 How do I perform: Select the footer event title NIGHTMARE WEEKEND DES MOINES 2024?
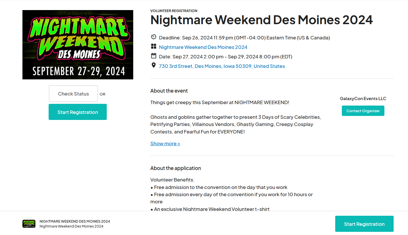pyautogui.click(x=75, y=221)
